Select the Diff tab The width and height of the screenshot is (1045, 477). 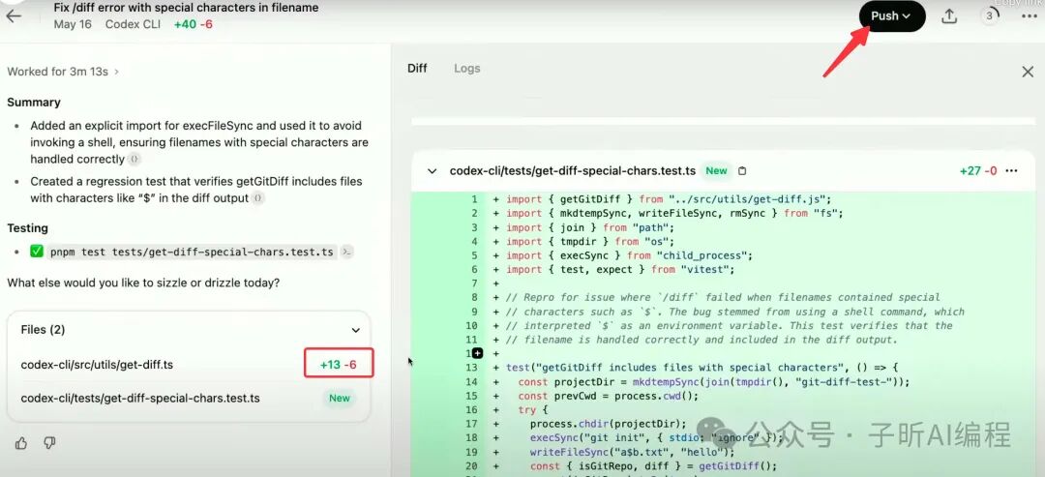(417, 69)
